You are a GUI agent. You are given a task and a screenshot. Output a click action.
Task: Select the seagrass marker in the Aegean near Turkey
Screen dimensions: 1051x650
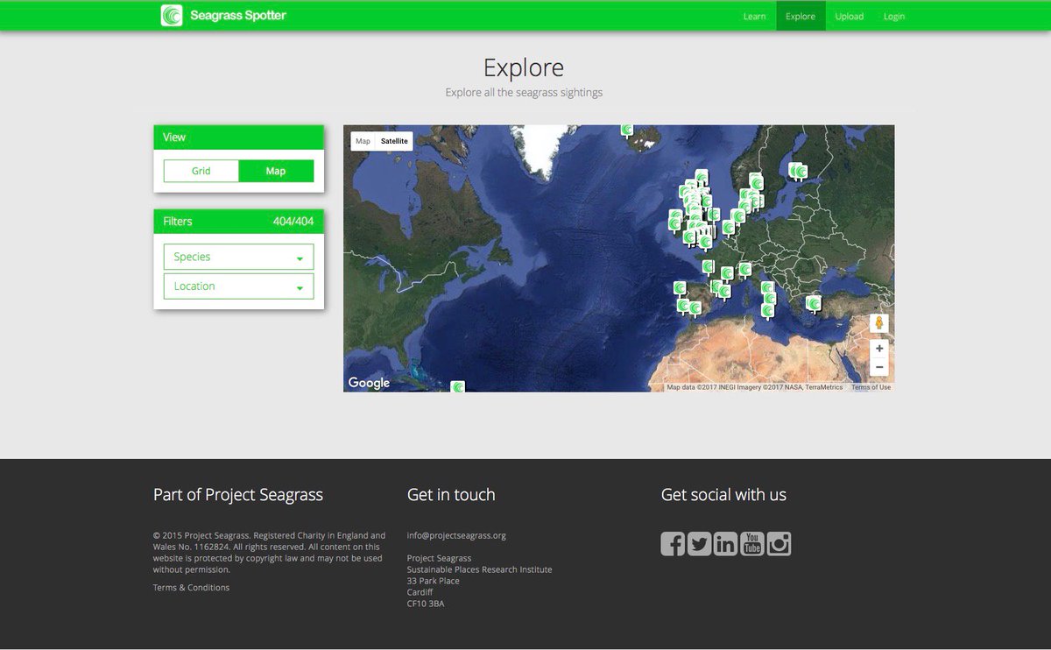point(814,304)
